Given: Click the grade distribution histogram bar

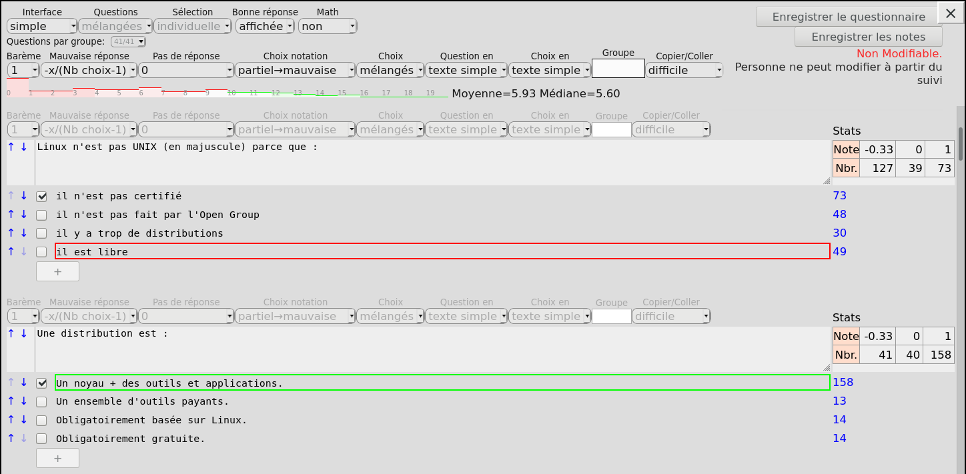Looking at the screenshot, I should (x=227, y=92).
